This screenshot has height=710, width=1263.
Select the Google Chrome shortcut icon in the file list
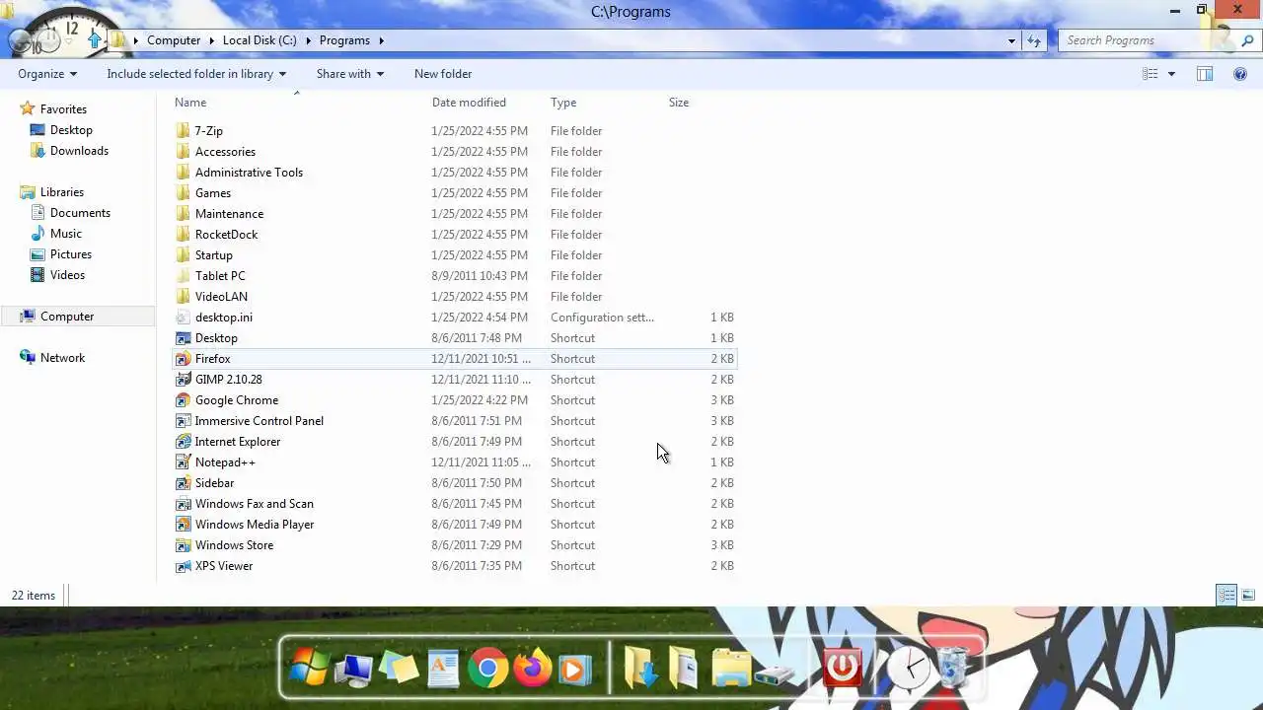(183, 400)
